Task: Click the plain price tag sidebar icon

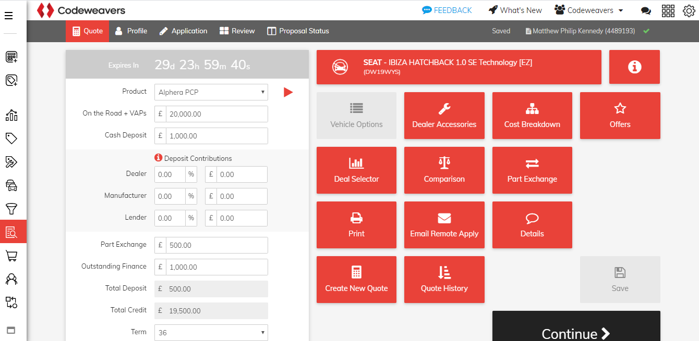Action: 11,138
